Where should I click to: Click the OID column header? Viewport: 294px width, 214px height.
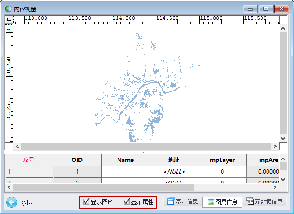coord(77,160)
